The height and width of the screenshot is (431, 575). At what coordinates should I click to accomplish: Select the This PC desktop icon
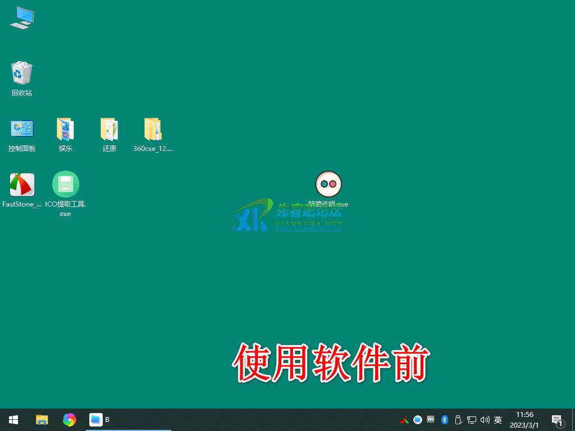pyautogui.click(x=22, y=18)
